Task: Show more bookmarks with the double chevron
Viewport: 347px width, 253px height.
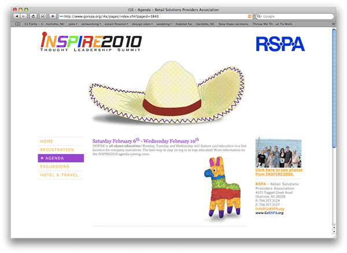Action: pyautogui.click(x=333, y=24)
